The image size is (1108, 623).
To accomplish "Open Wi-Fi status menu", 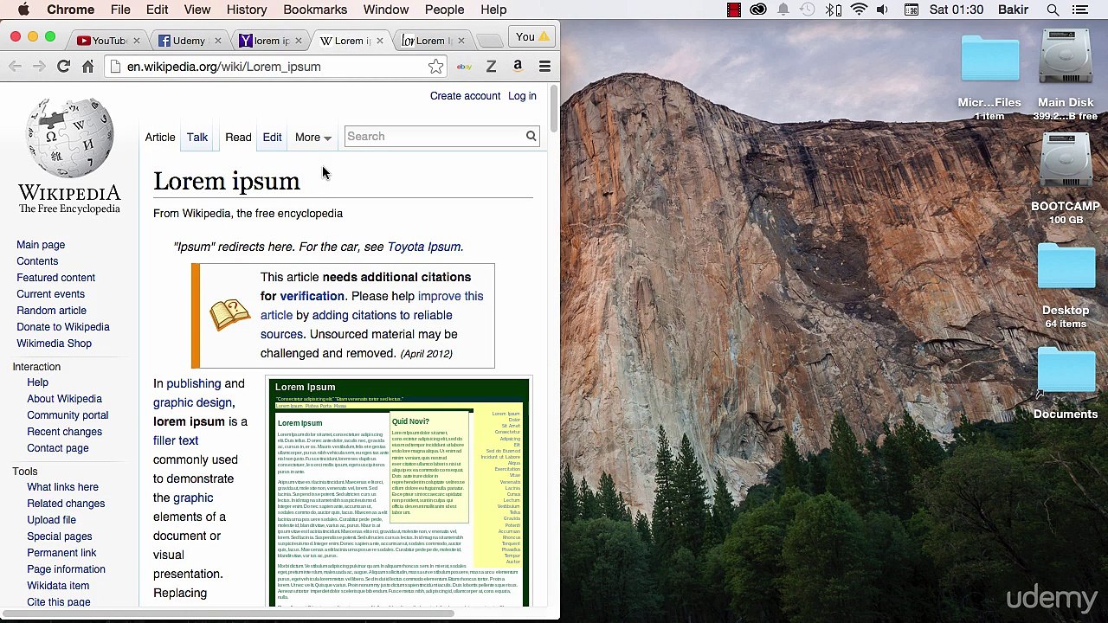I will tap(859, 10).
